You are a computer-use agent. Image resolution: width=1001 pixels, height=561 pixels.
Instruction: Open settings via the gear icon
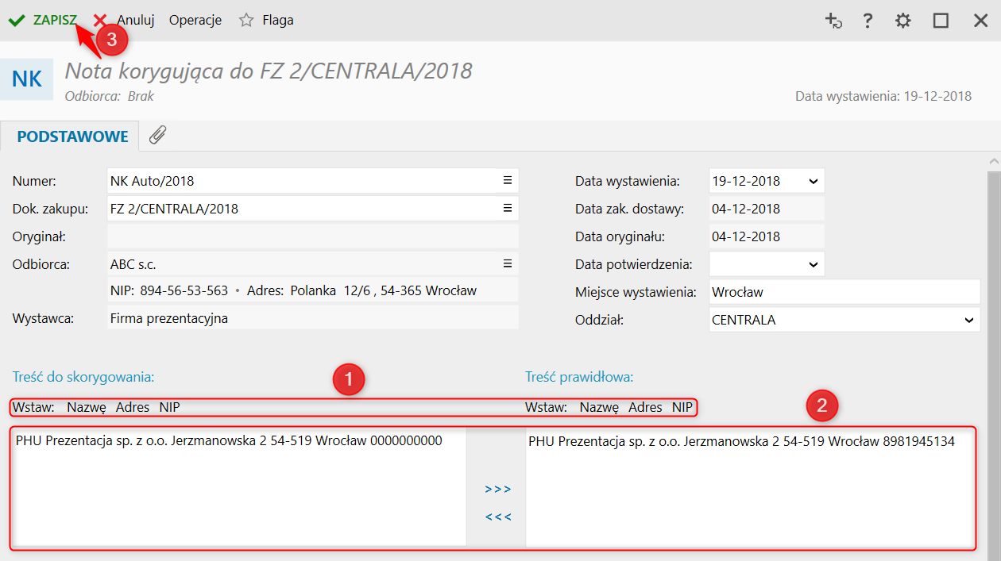click(903, 21)
